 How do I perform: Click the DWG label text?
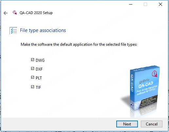[40, 60]
